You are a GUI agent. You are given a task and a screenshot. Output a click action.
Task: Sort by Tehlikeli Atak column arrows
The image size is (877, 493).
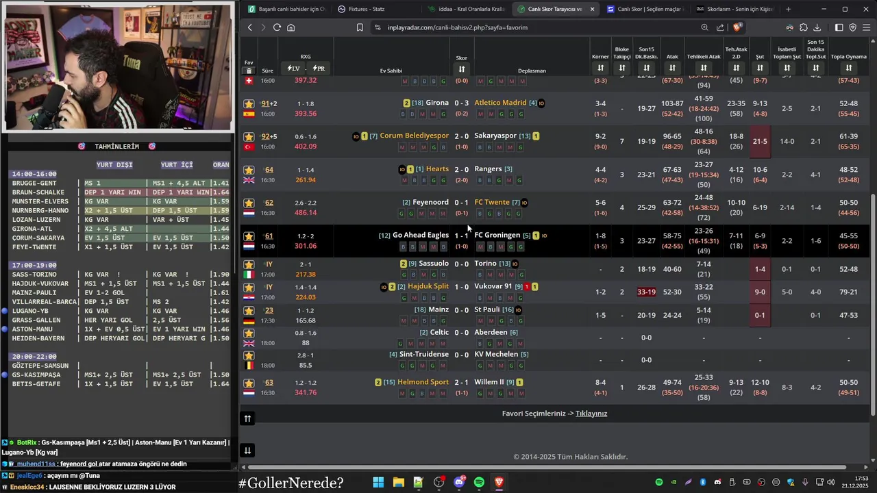coord(704,68)
